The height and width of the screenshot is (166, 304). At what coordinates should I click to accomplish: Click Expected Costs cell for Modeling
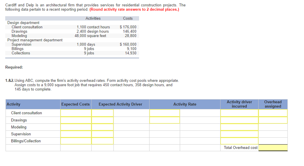[76, 127]
